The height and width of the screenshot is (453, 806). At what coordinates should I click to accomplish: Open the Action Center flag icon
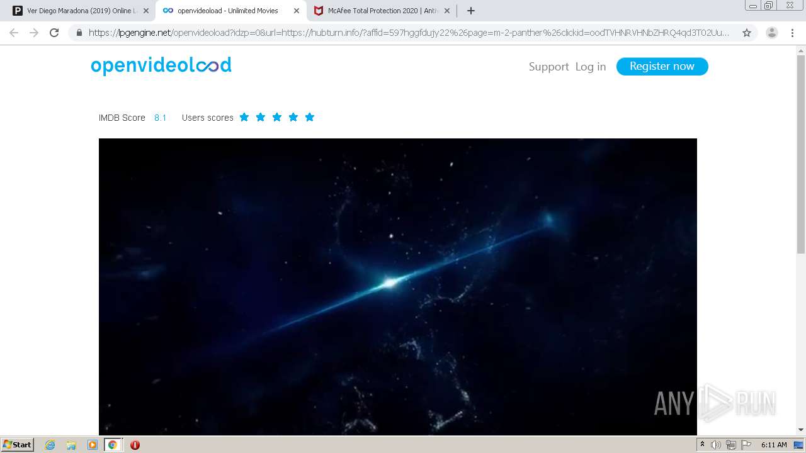[746, 445]
